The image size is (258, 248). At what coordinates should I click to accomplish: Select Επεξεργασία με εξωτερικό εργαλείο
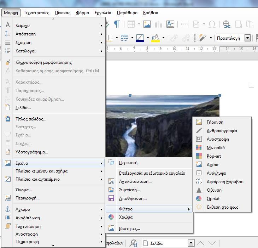tap(149, 173)
